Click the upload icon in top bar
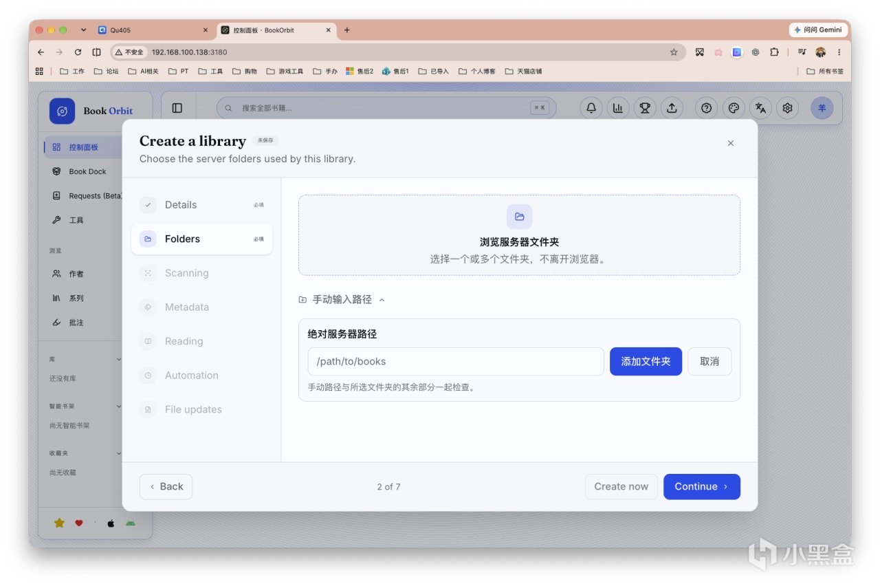Viewport: 880px width, 586px height. click(x=672, y=108)
